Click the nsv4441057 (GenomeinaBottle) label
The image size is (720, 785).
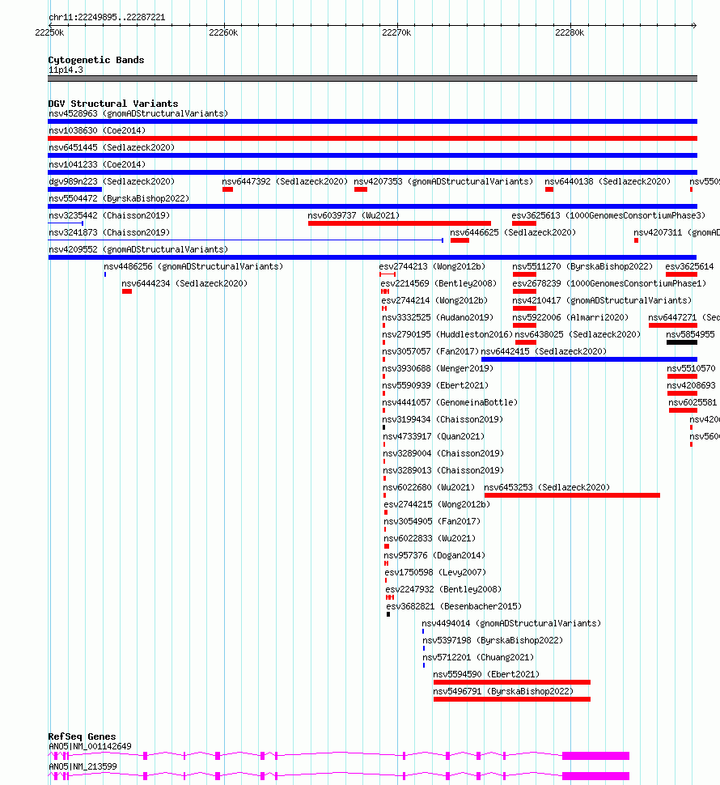pyautogui.click(x=450, y=403)
